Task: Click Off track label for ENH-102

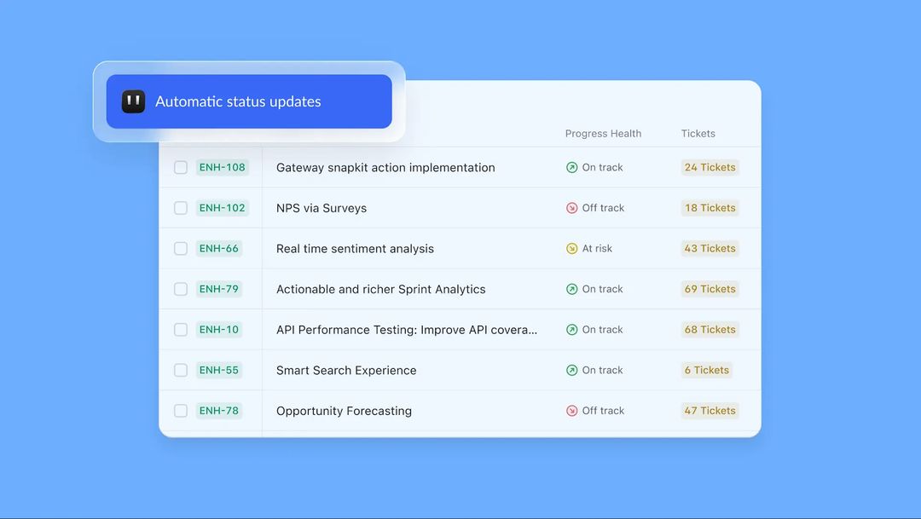Action: coord(603,208)
